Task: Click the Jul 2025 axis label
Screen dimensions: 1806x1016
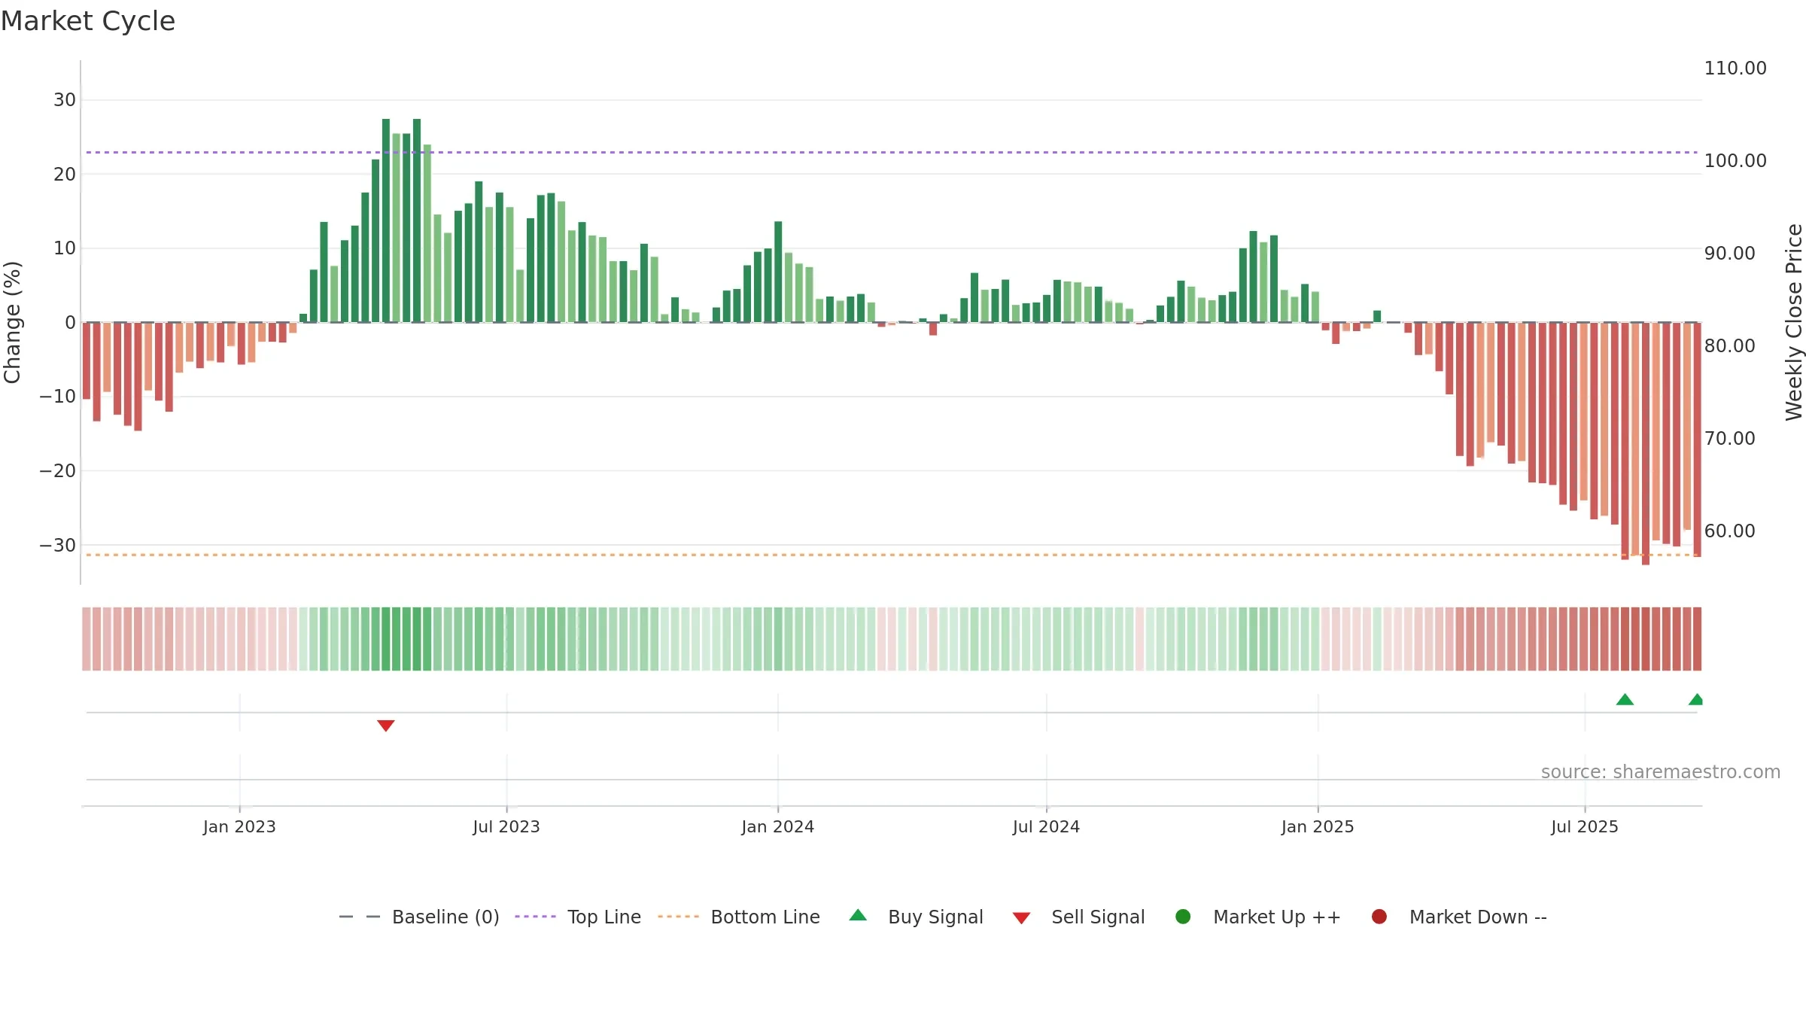Action: pyautogui.click(x=1585, y=826)
